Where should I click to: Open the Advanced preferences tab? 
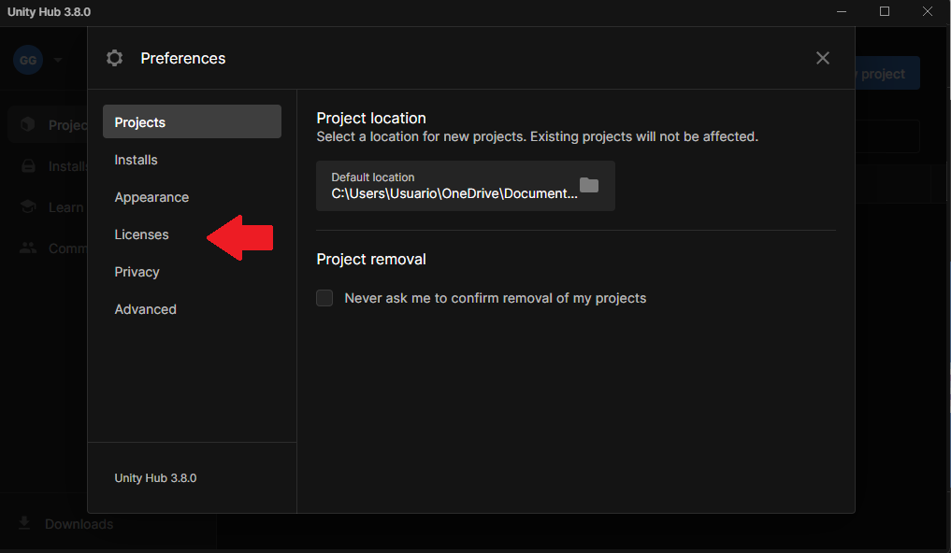pos(192,309)
